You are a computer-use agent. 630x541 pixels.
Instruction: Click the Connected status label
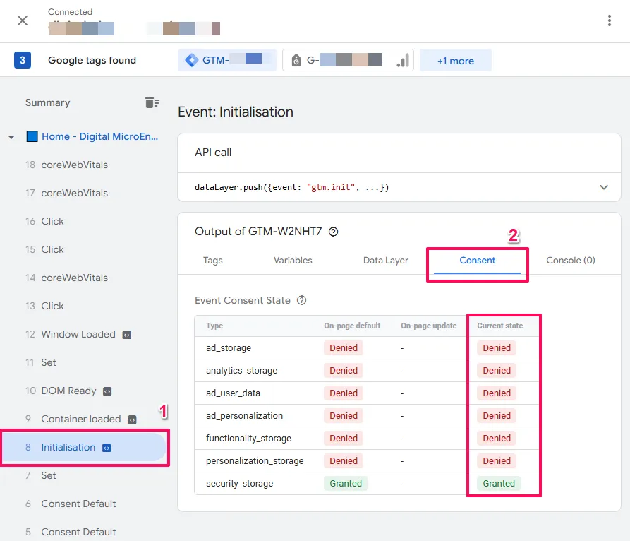click(x=71, y=11)
